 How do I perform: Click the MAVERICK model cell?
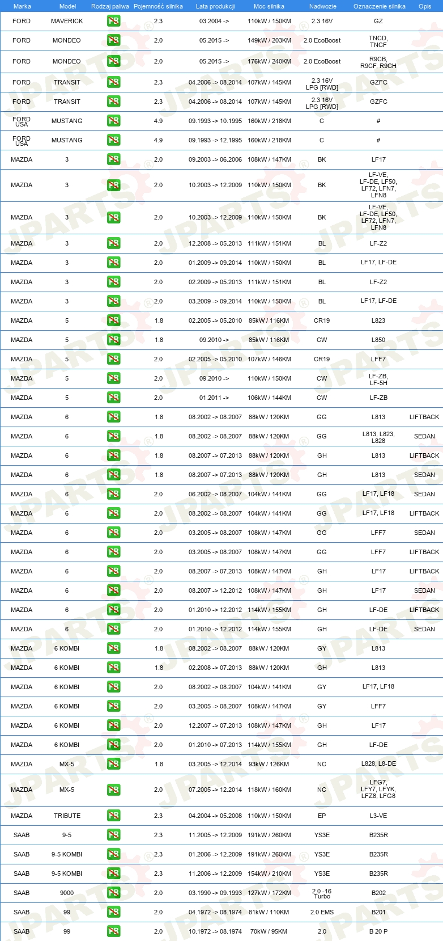point(67,21)
